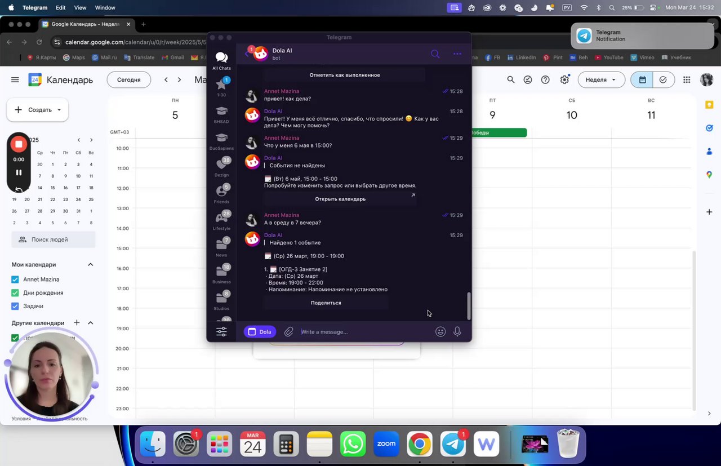Select Friday 9 date header
Image resolution: width=721 pixels, height=466 pixels.
pyautogui.click(x=492, y=115)
